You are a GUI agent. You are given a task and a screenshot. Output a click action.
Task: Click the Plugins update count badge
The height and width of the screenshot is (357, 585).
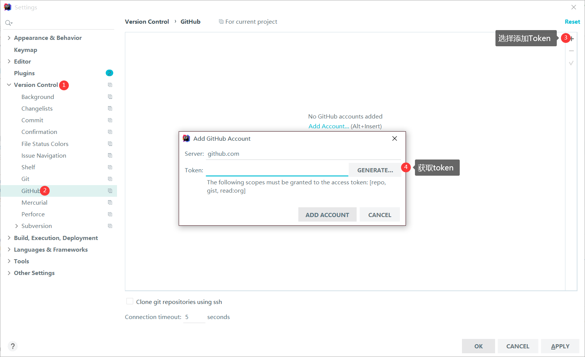109,73
